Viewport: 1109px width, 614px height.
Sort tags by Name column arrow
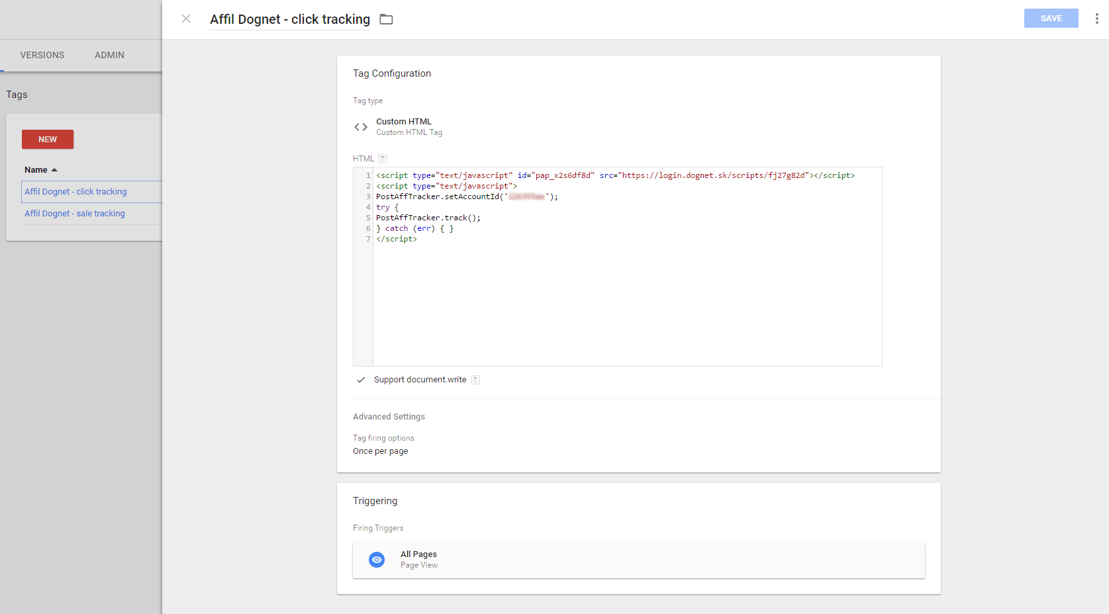point(54,170)
